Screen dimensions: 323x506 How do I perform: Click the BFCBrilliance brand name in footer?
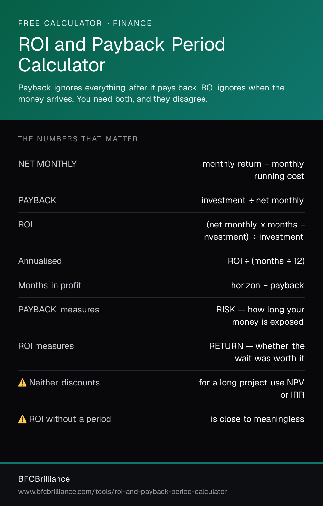(x=44, y=479)
